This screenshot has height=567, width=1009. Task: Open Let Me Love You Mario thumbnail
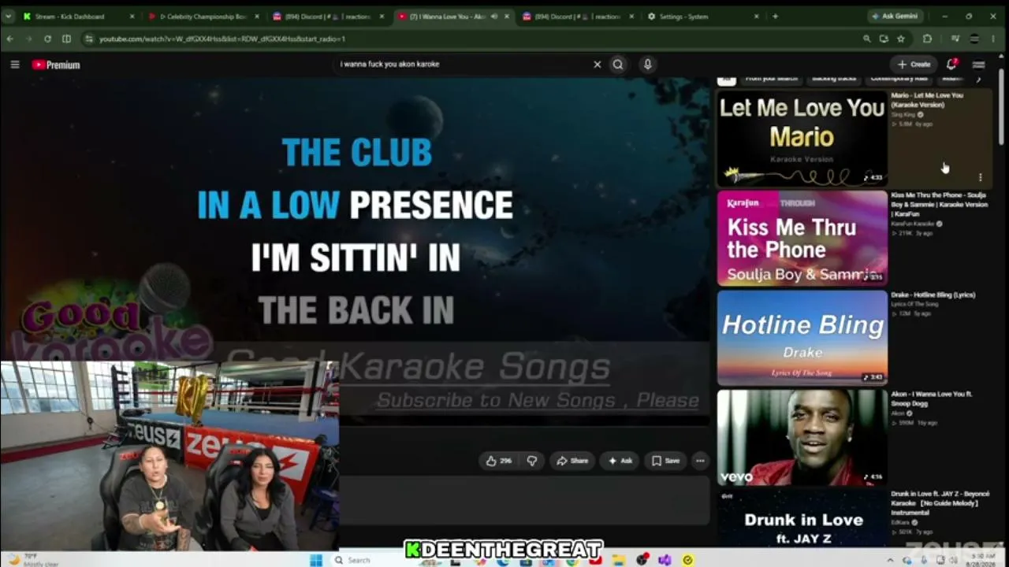(x=802, y=139)
